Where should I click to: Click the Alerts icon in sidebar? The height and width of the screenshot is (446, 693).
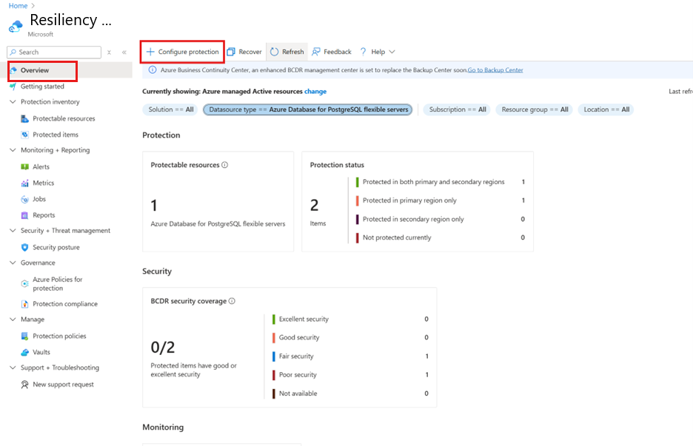coord(24,167)
